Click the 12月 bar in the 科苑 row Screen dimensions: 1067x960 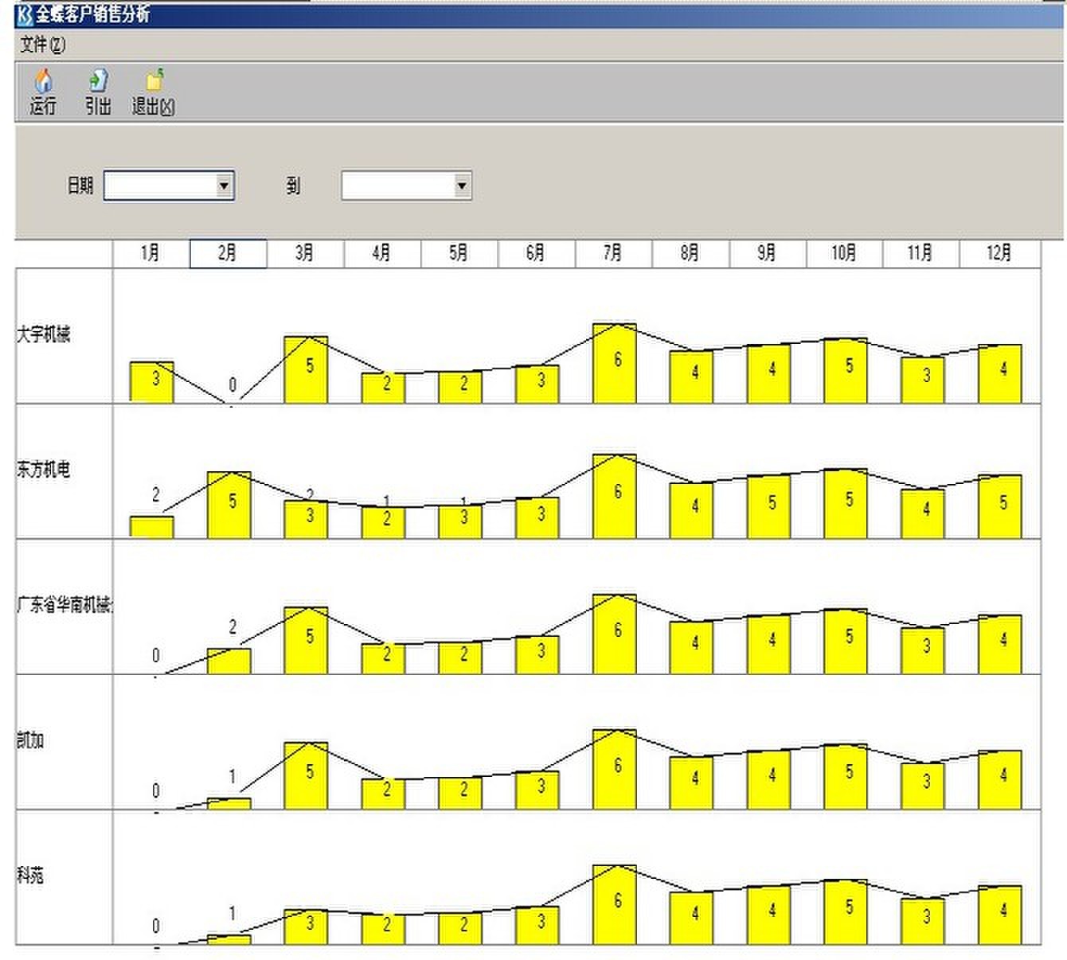pyautogui.click(x=1000, y=915)
